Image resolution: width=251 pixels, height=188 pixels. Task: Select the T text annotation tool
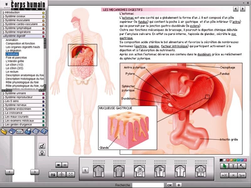233,166
